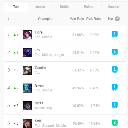The width and height of the screenshot is (128, 128).
Task: Select the Bottom role tab
Action: click(x=89, y=7)
